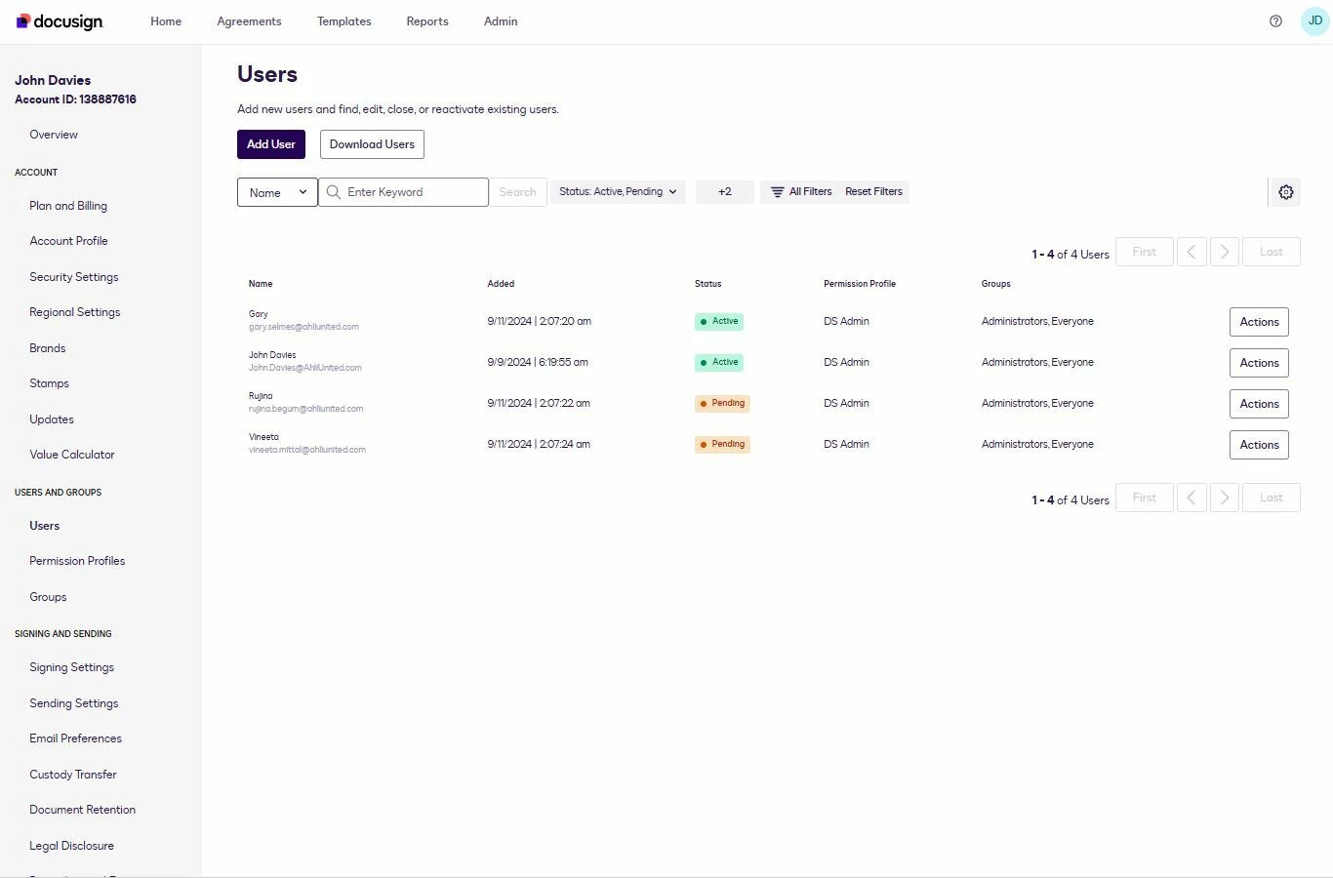Click user name Vineeta in the table
This screenshot has width=1333, height=878.
tap(263, 437)
